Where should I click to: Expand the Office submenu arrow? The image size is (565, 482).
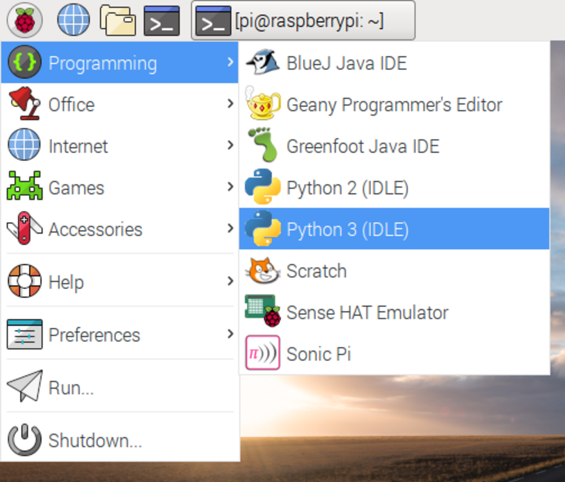[x=231, y=104]
